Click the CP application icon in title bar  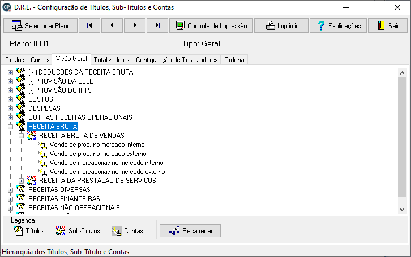(7, 7)
